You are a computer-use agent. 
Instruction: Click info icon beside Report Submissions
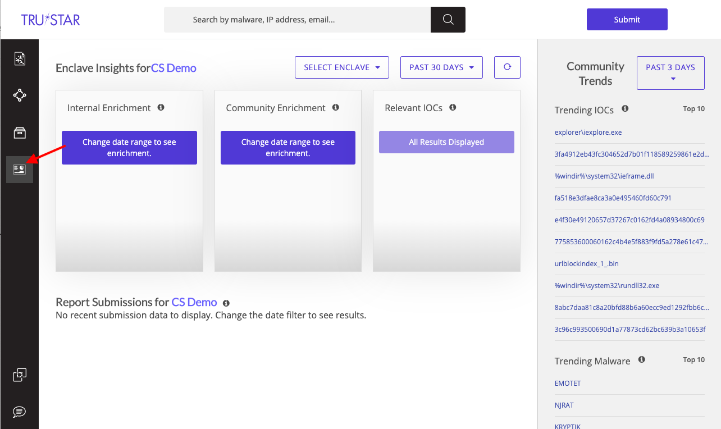click(226, 303)
